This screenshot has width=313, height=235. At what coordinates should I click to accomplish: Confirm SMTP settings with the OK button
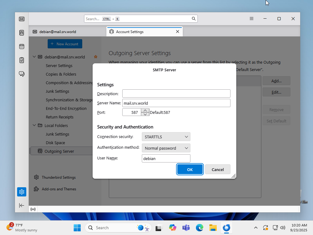(190, 169)
